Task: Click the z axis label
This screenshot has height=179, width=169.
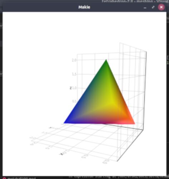Action: [x=71, y=88]
